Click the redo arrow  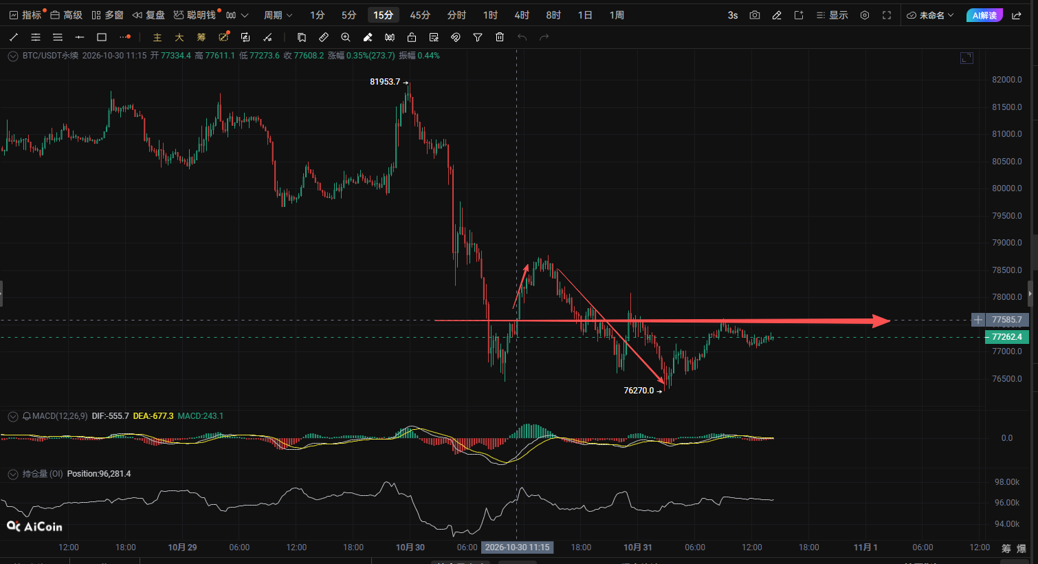(544, 37)
